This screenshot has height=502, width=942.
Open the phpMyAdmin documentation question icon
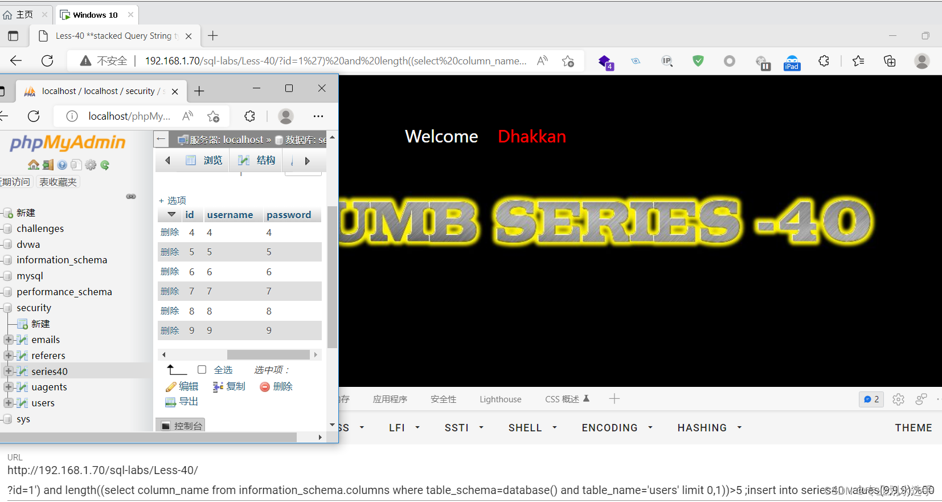62,165
